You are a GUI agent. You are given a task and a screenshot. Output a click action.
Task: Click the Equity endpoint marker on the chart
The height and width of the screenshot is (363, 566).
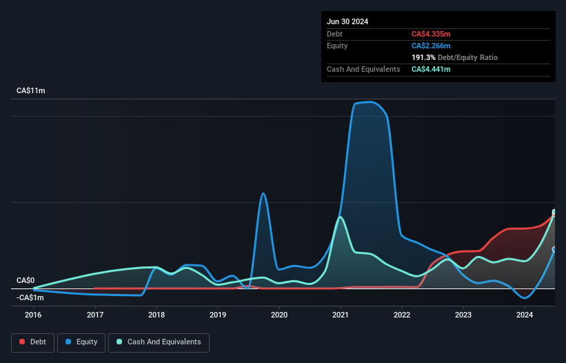point(554,250)
